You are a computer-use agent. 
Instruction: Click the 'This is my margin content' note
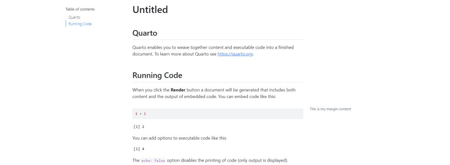[x=330, y=109]
